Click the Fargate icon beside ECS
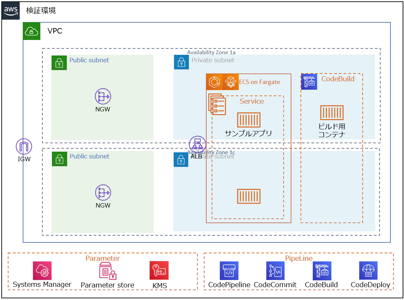 [231, 82]
